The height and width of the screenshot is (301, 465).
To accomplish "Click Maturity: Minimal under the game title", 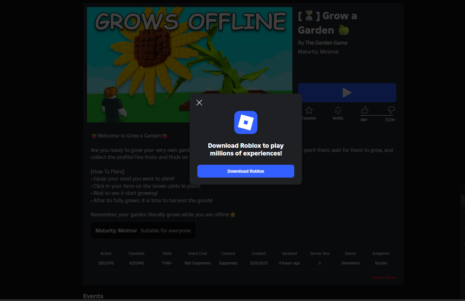I will pyautogui.click(x=318, y=52).
